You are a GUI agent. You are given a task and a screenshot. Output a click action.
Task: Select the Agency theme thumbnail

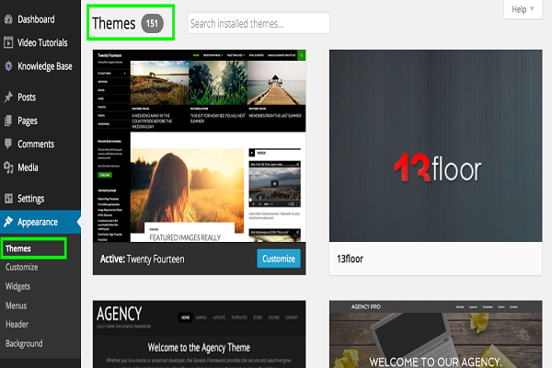click(x=200, y=334)
